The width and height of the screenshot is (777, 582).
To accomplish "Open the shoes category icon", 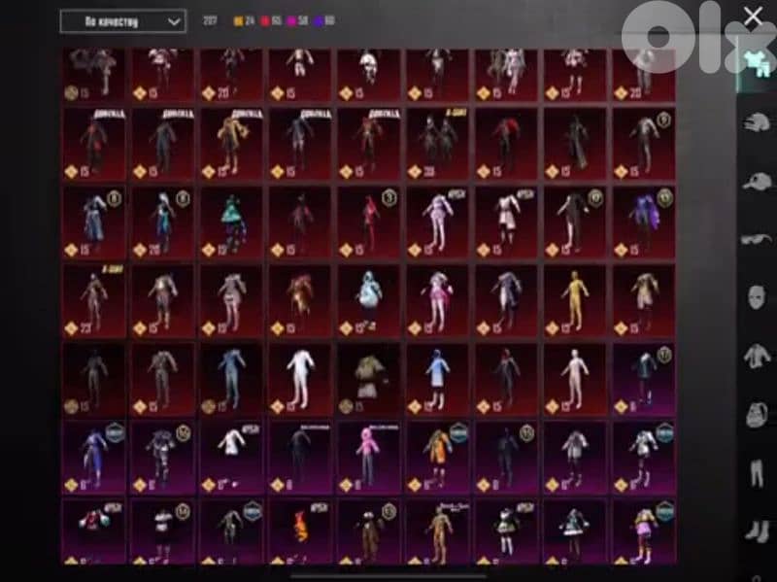I will pyautogui.click(x=757, y=531).
